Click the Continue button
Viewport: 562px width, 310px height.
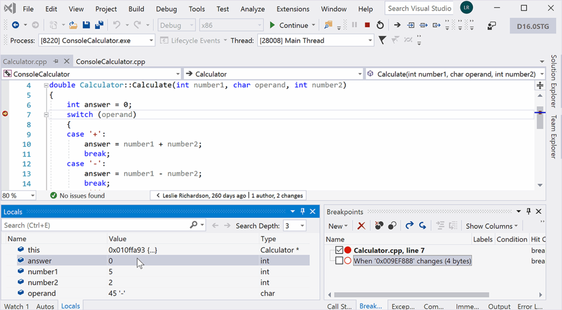pos(289,25)
